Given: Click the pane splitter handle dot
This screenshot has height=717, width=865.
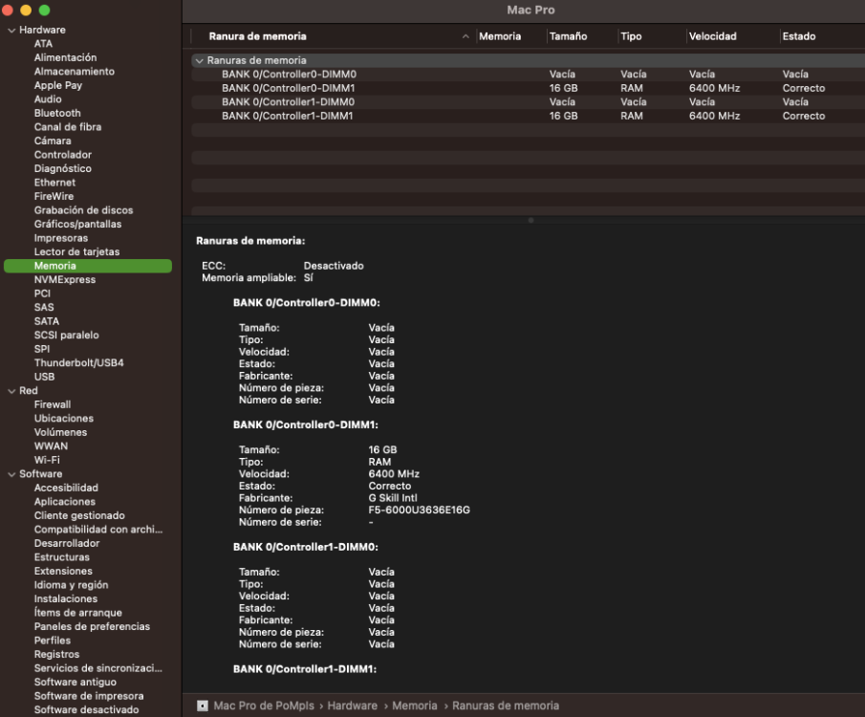Looking at the screenshot, I should pyautogui.click(x=530, y=220).
